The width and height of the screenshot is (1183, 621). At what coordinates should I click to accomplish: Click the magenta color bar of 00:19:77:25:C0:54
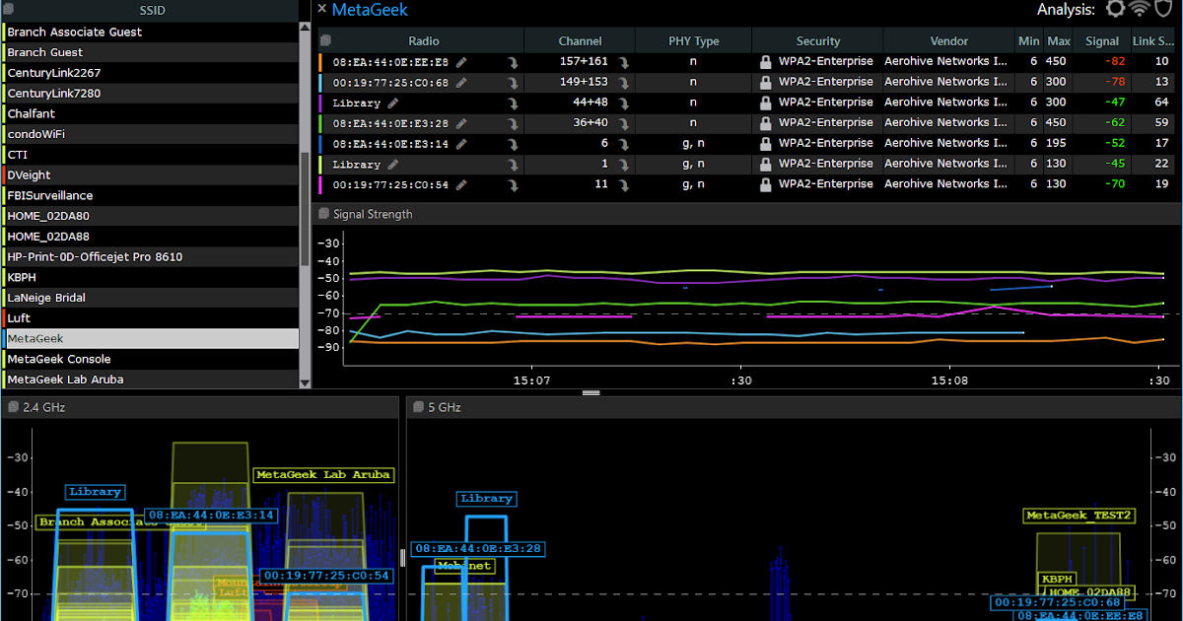321,184
